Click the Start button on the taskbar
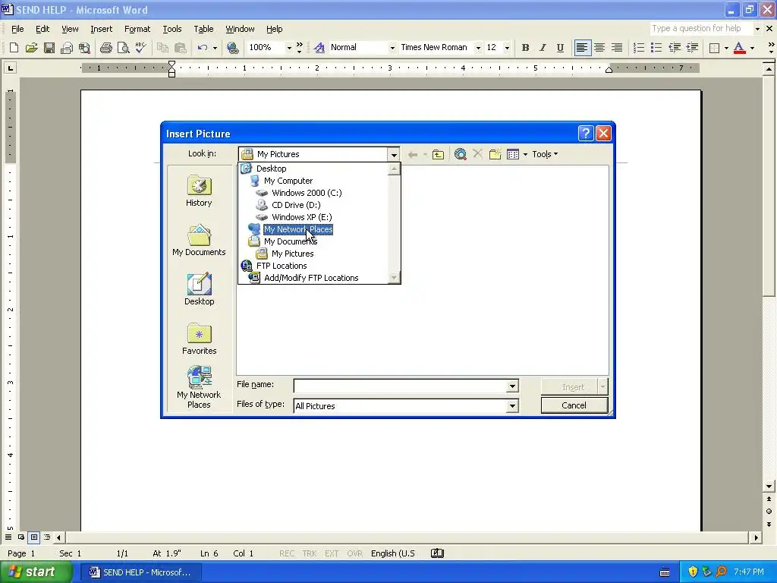 click(x=35, y=572)
